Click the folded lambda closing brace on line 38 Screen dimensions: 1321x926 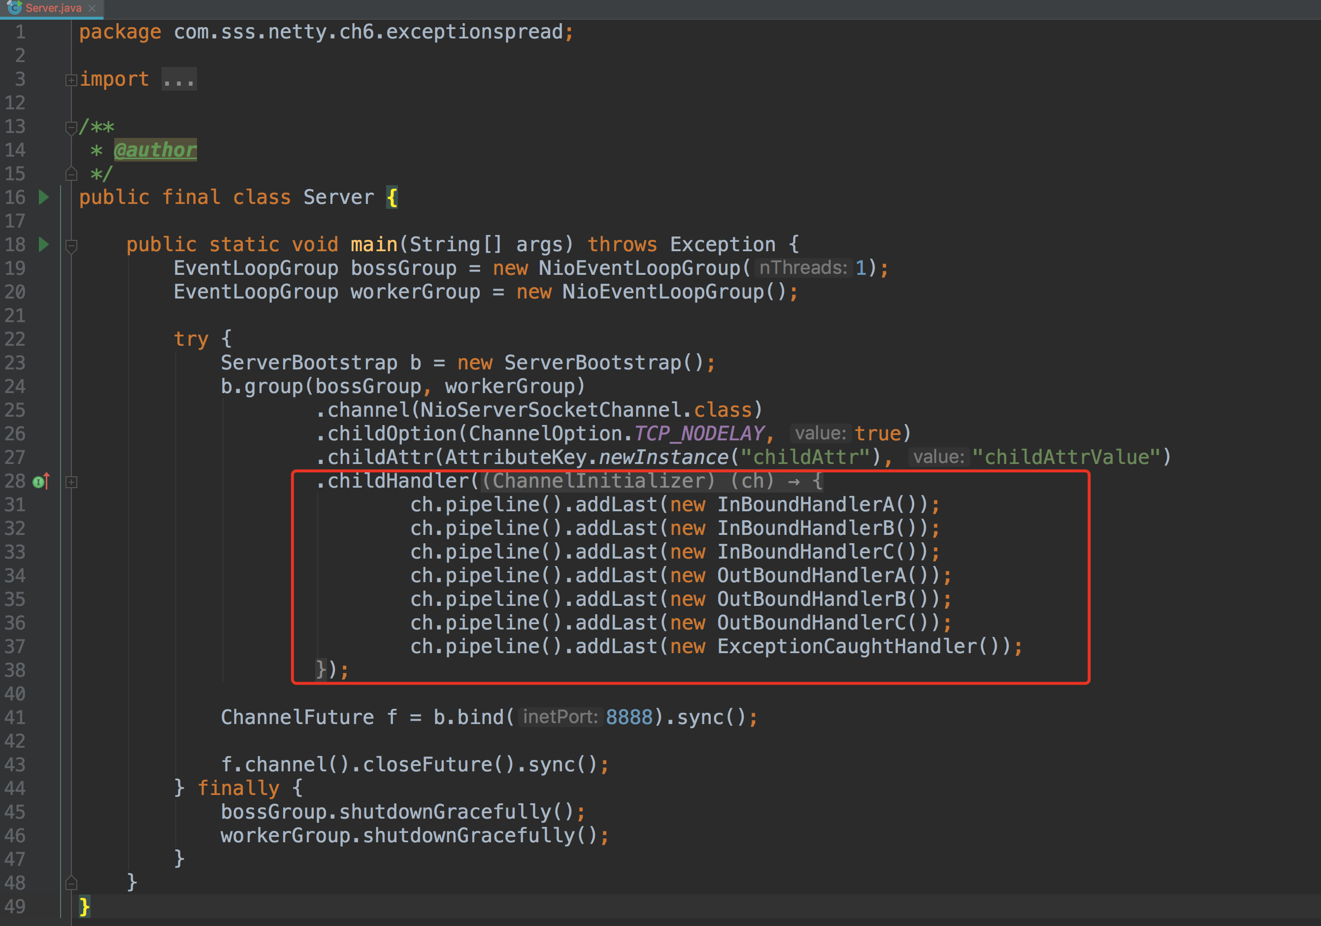click(x=321, y=670)
